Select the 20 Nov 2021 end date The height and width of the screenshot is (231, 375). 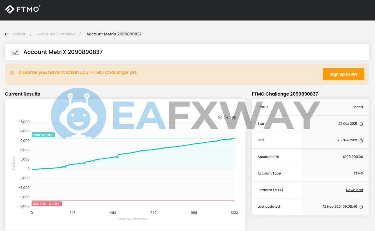pyautogui.click(x=347, y=140)
